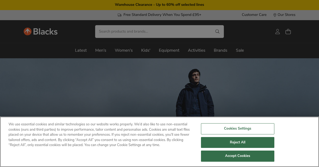Click the Blacks logo

pyautogui.click(x=40, y=32)
